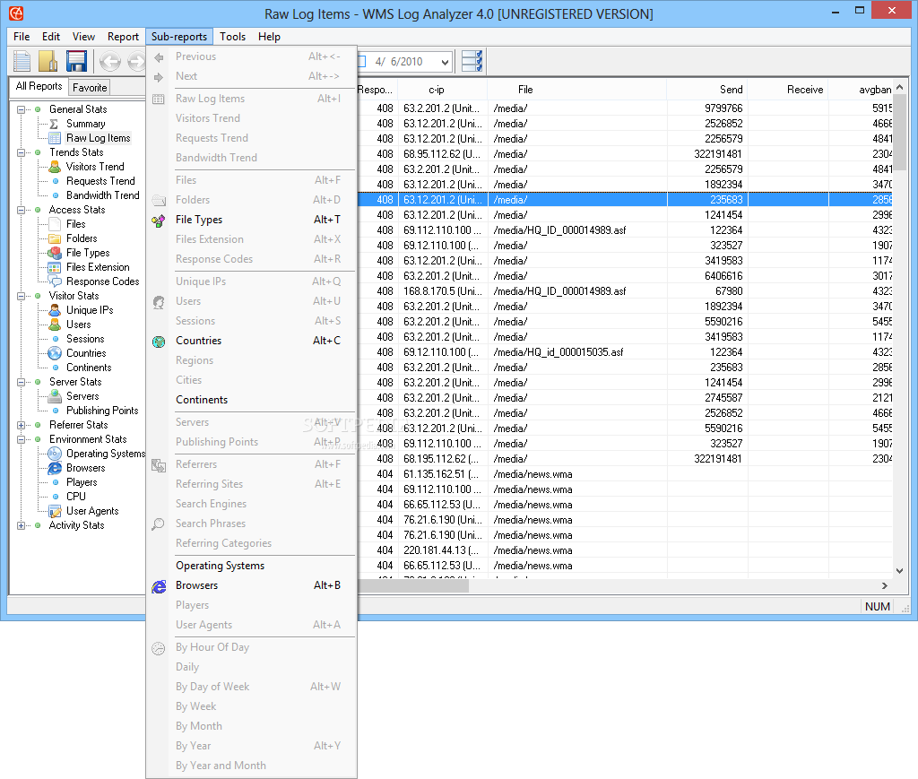Choose Continents in Sub-reports menu
The width and height of the screenshot is (918, 779).
coord(252,400)
